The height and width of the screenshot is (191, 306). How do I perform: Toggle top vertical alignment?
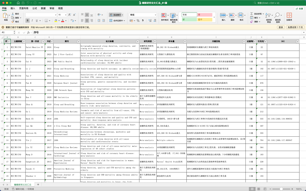pyautogui.click(x=82, y=15)
